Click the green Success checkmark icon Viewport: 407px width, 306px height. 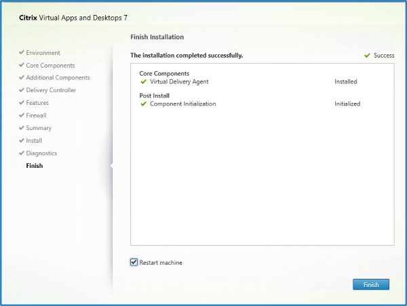[367, 56]
